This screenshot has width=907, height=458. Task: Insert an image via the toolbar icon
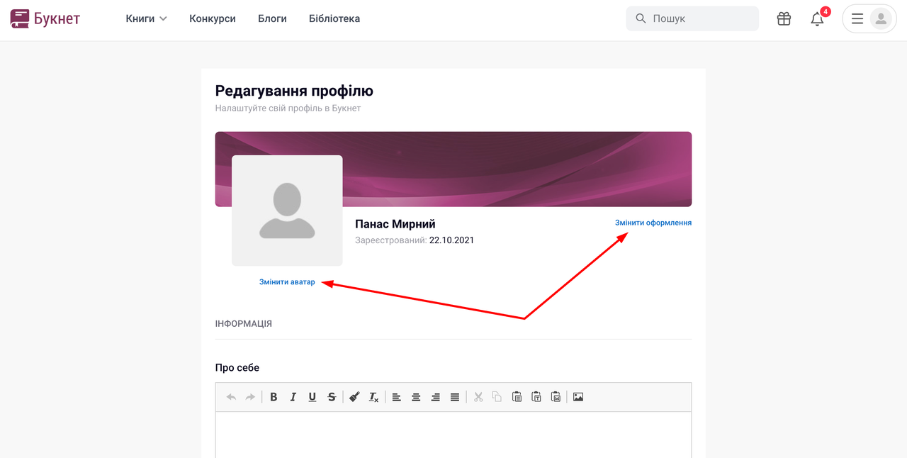click(x=578, y=397)
